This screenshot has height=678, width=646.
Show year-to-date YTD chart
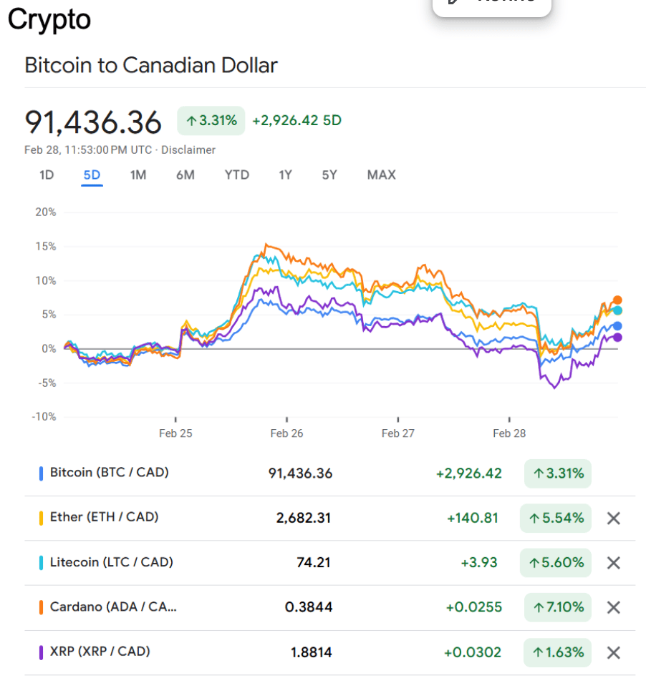click(x=236, y=175)
